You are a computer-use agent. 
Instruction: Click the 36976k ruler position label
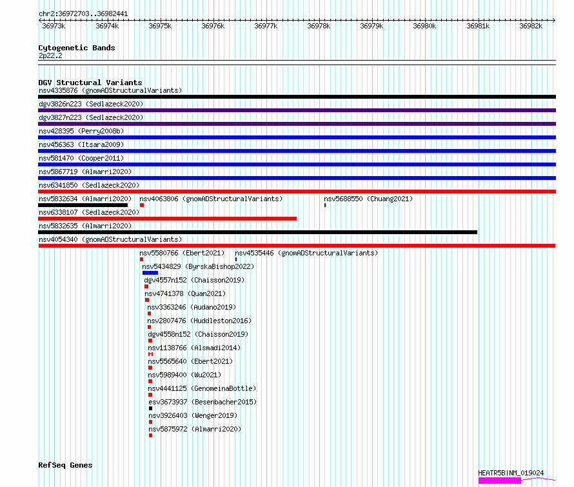pos(213,26)
